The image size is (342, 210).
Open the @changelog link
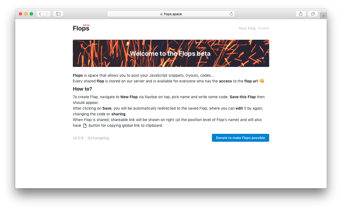click(x=98, y=138)
